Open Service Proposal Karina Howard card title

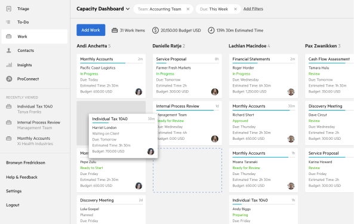(x=324, y=153)
